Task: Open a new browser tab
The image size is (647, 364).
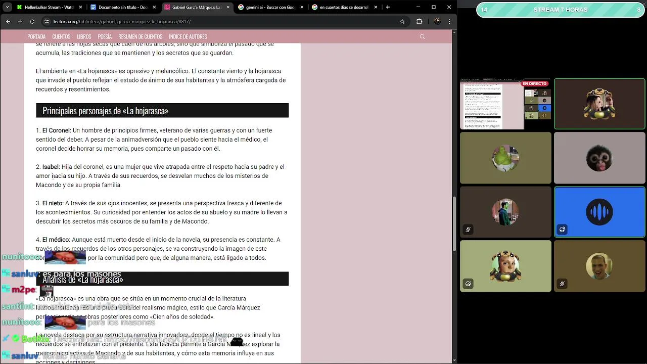Action: tap(388, 7)
